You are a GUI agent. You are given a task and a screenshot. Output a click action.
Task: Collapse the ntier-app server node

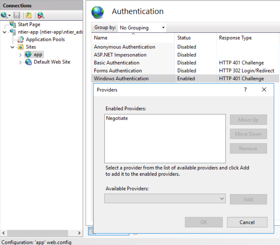pos(4,32)
